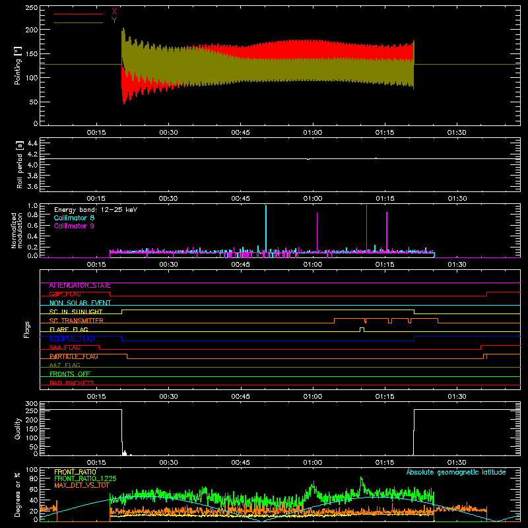The height and width of the screenshot is (528, 528).
Task: Click the 00:45 tick under the modulation plot
Action: click(x=240, y=265)
